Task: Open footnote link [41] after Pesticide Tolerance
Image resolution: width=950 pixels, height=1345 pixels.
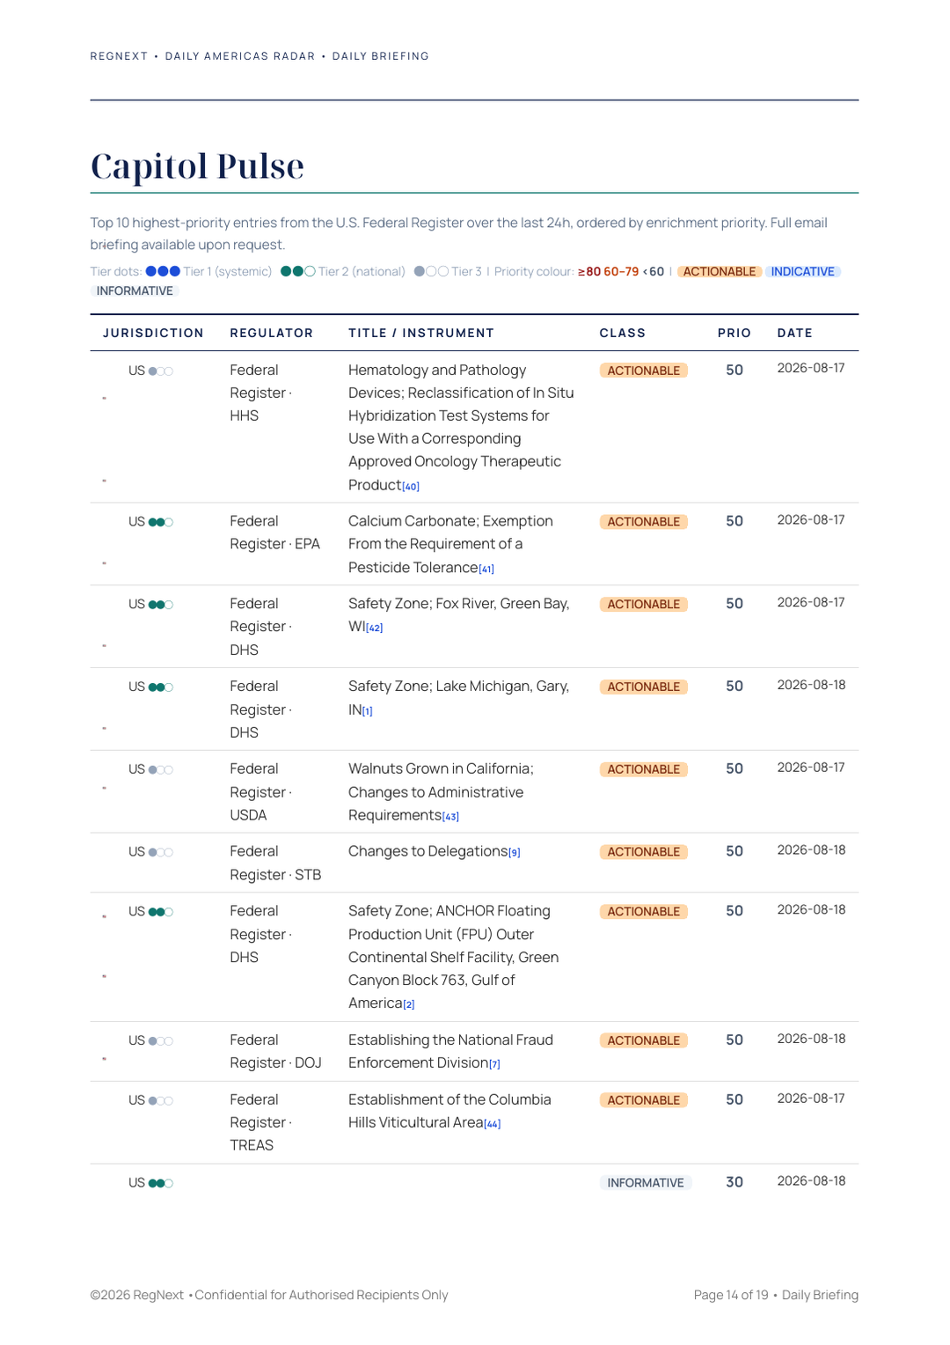Action: tap(486, 570)
